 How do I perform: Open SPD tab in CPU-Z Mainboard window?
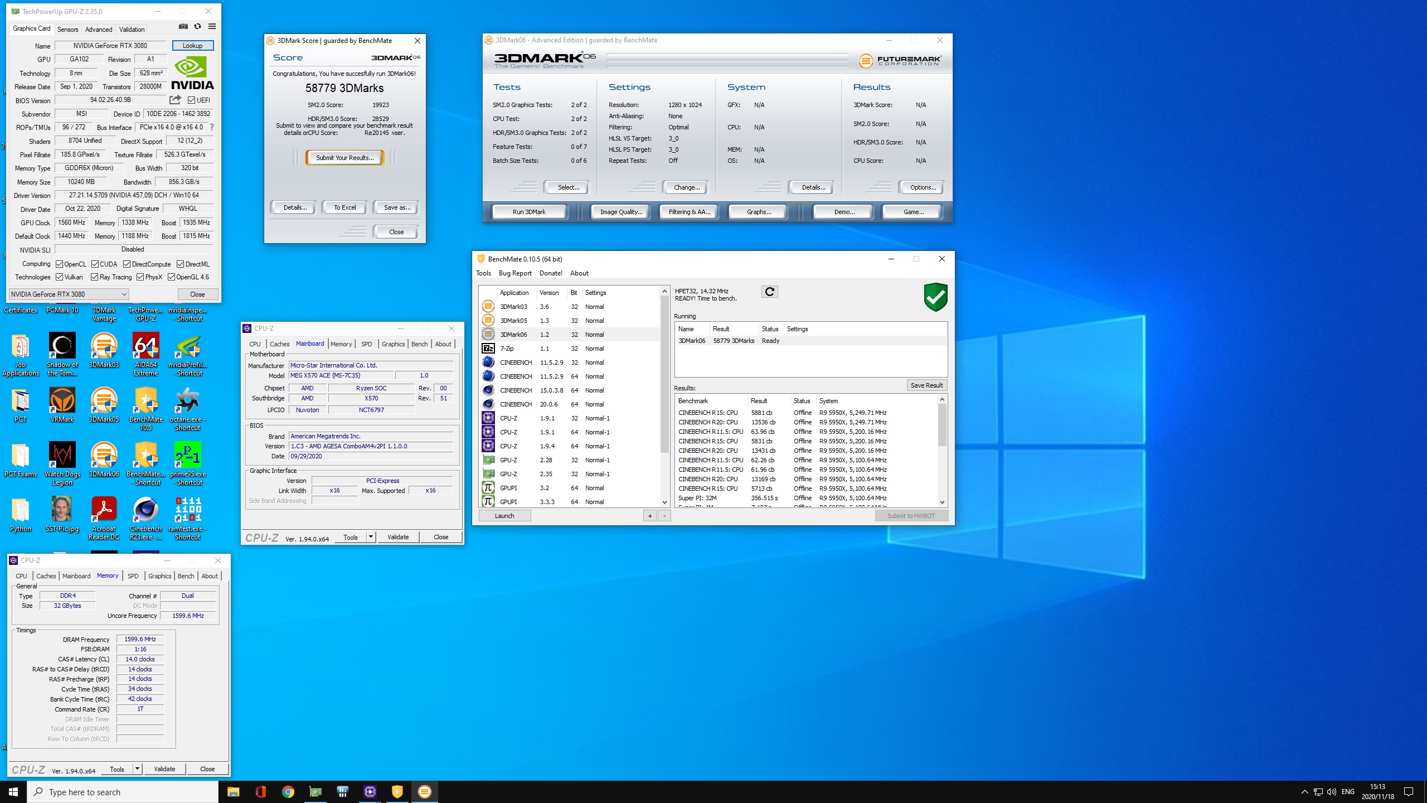[366, 344]
